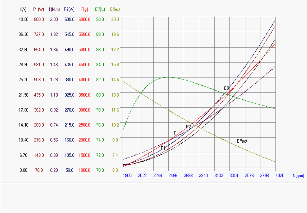Select the 6000.0 value under F(g)
Screen dimensions: 307x213
tap(84, 19)
